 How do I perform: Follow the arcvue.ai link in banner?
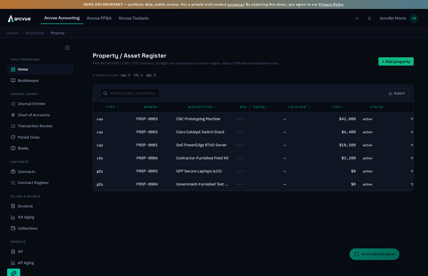pyautogui.click(x=235, y=4)
